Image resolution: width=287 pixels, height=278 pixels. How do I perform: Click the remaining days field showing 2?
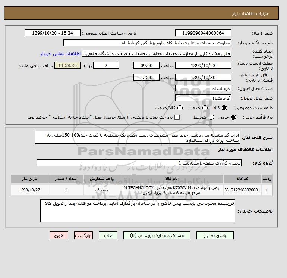tap(106, 65)
